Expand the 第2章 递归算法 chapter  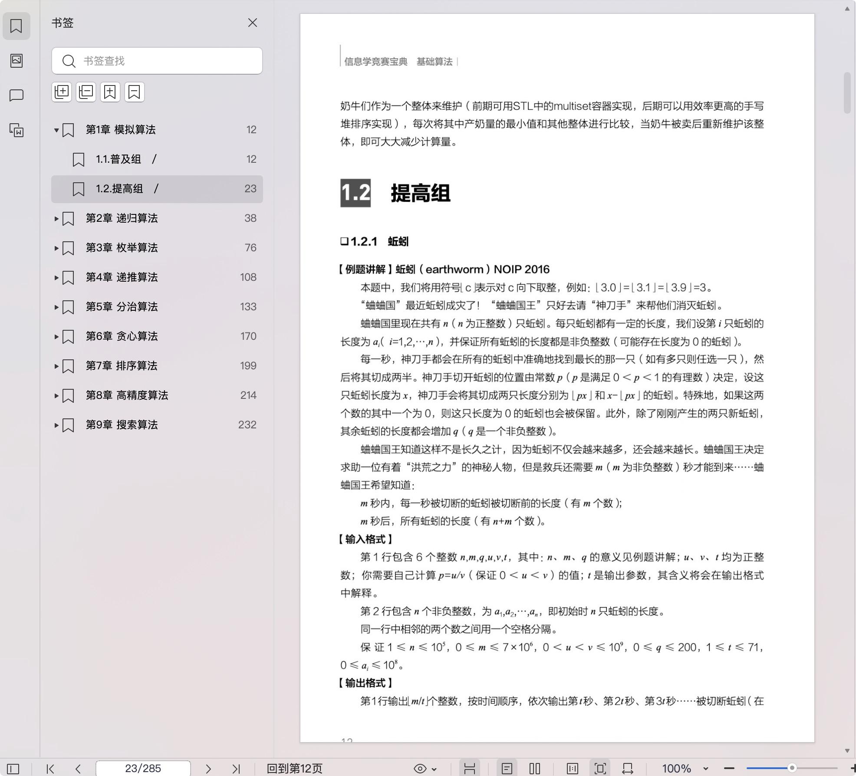point(56,218)
